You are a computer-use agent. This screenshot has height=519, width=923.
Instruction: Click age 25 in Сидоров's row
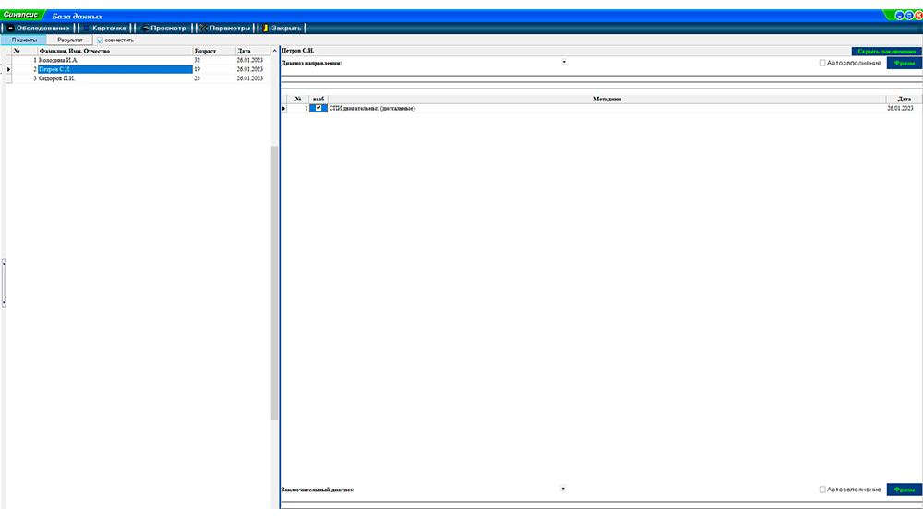coord(198,78)
